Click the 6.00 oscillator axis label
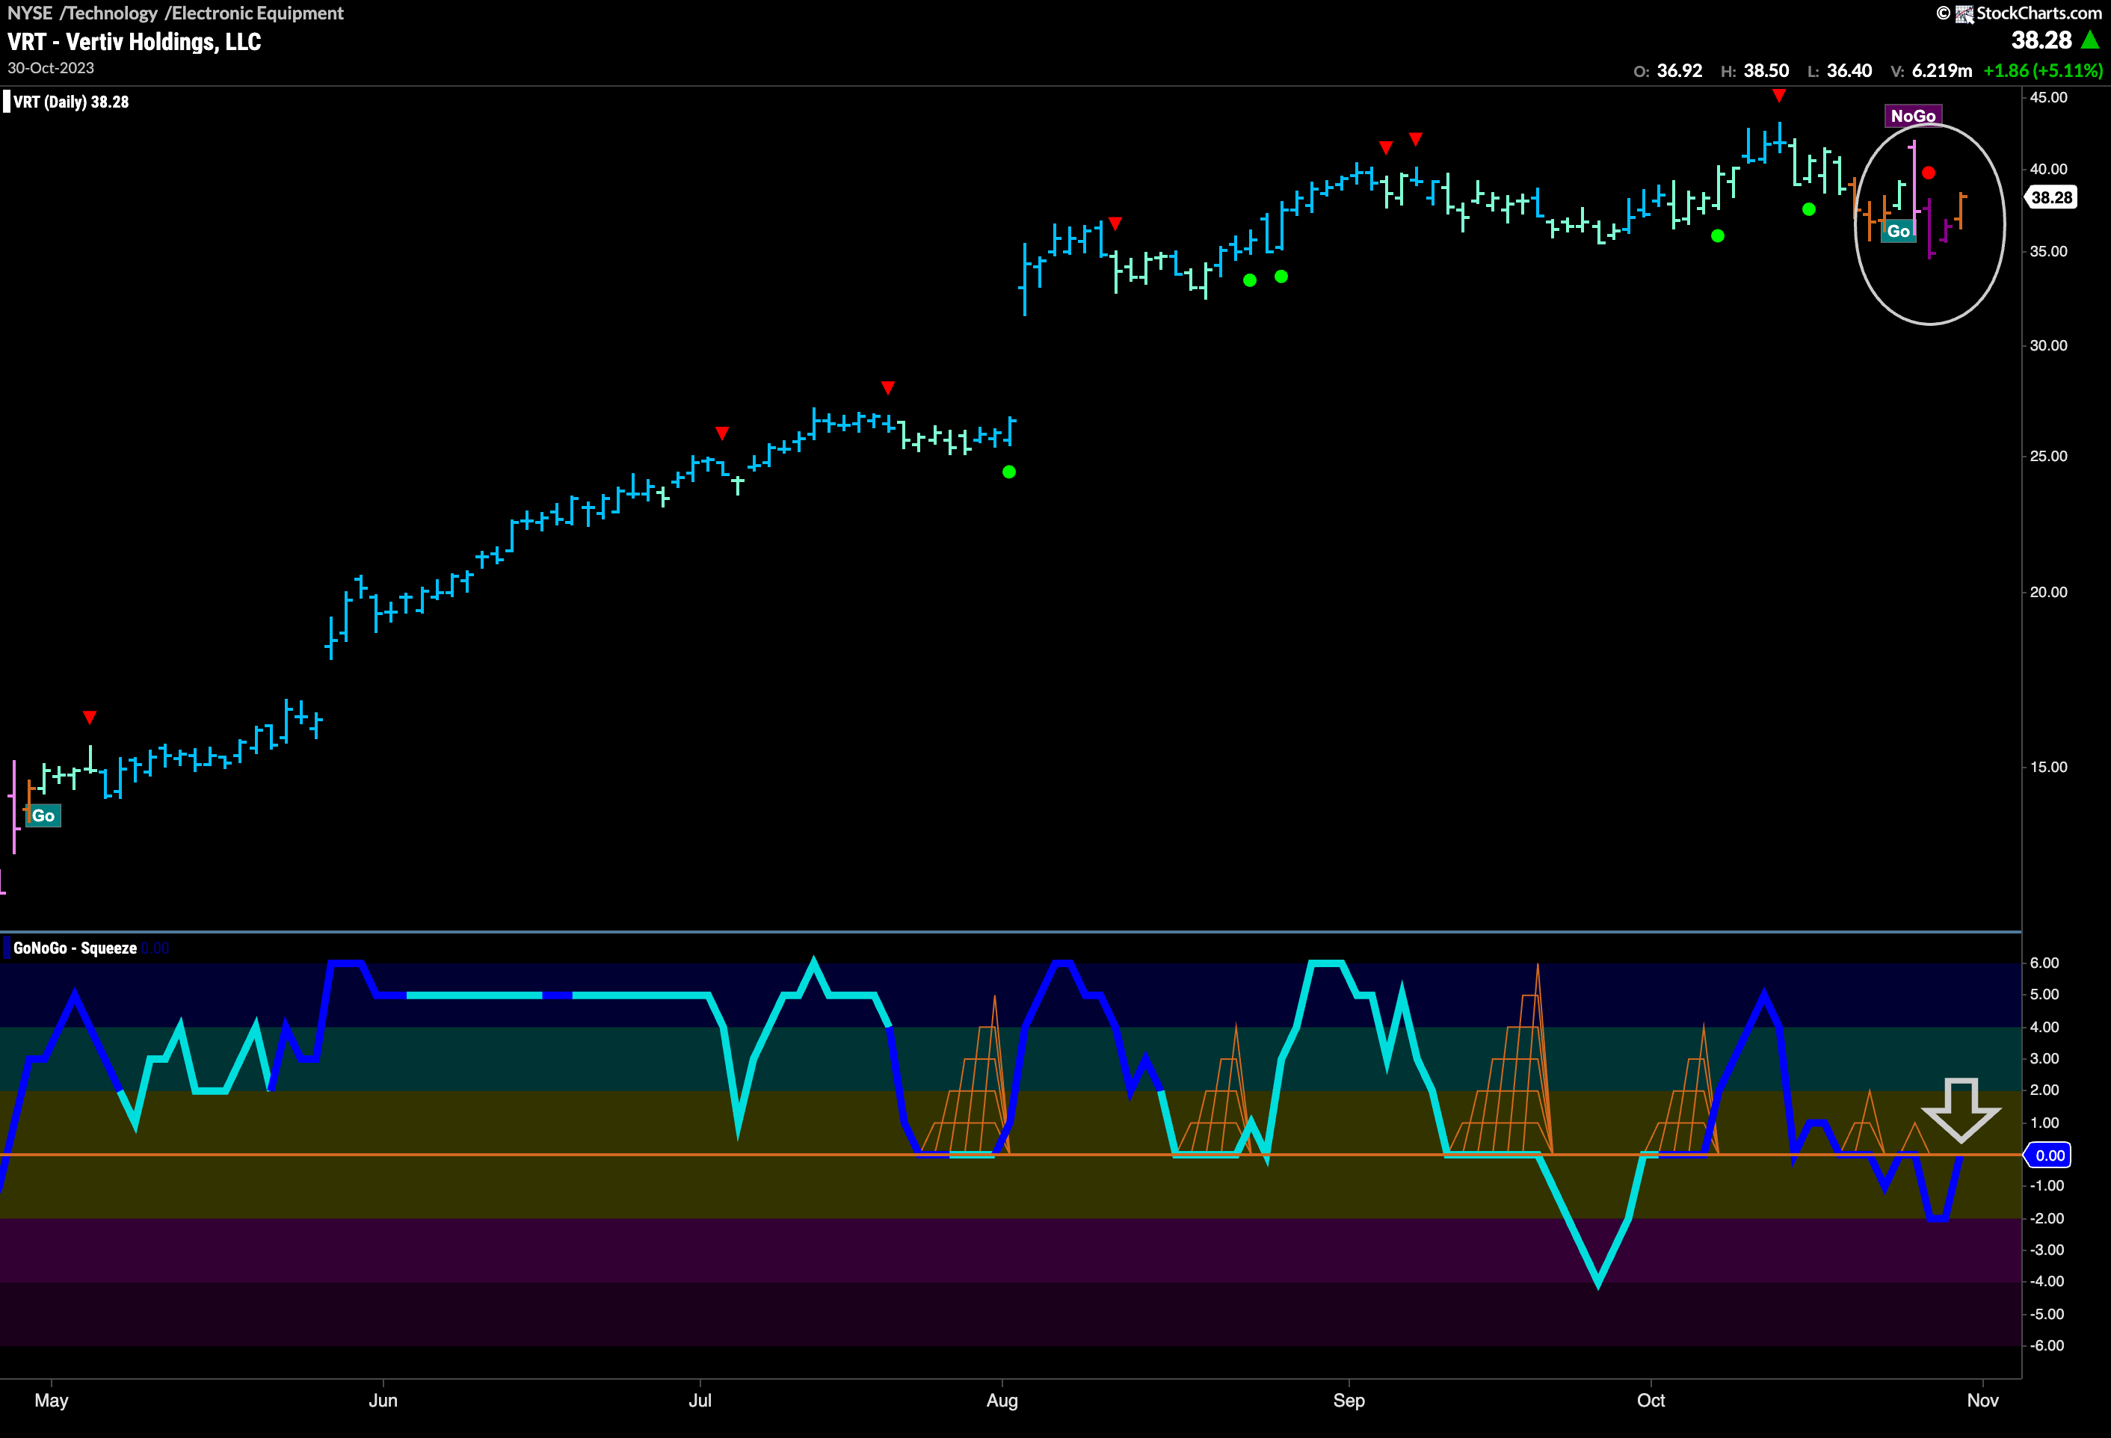This screenshot has height=1438, width=2111. [2044, 963]
